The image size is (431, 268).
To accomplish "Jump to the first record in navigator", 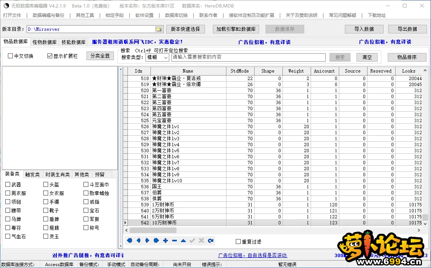I will point(129,241).
